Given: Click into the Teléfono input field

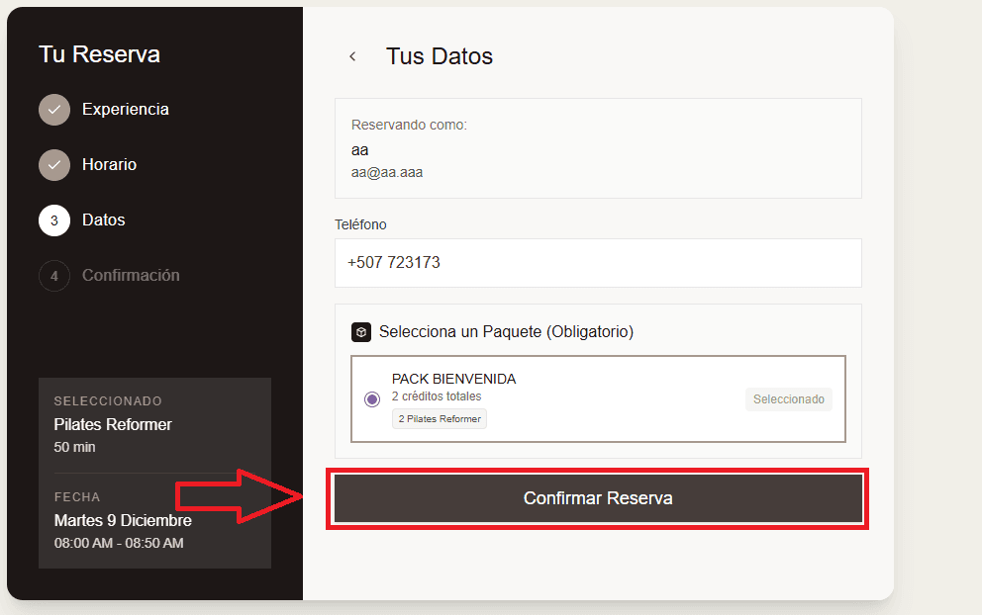Looking at the screenshot, I should tap(598, 263).
